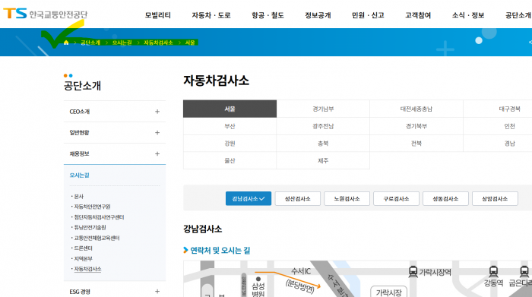
Task: Select the 전북 region tab
Action: tap(416, 144)
